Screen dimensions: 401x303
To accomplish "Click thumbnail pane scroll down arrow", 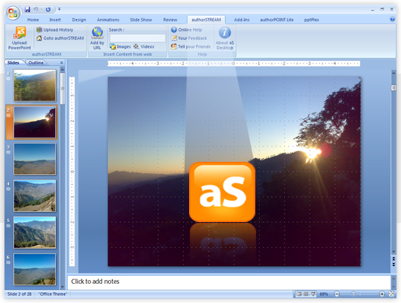I will [63, 287].
